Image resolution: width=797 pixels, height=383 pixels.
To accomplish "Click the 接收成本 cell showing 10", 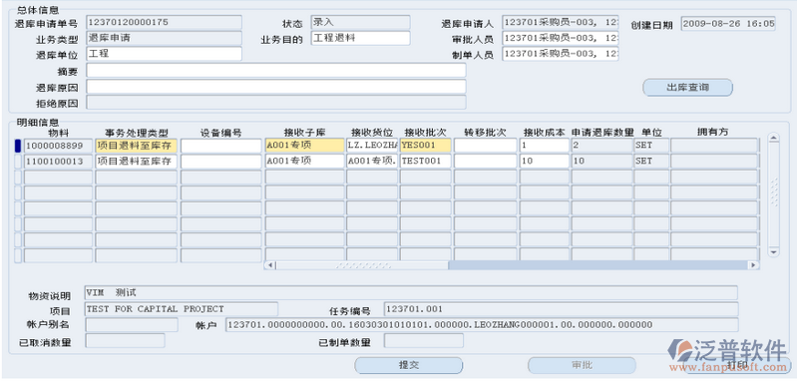I will pos(545,162).
